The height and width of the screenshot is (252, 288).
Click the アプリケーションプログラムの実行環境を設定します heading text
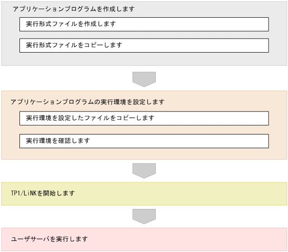87,102
